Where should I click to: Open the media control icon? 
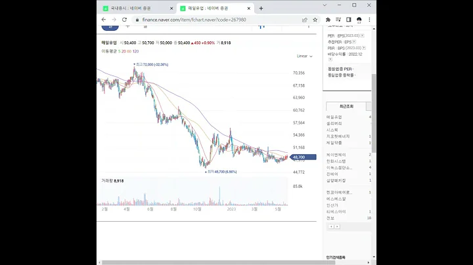point(338,20)
